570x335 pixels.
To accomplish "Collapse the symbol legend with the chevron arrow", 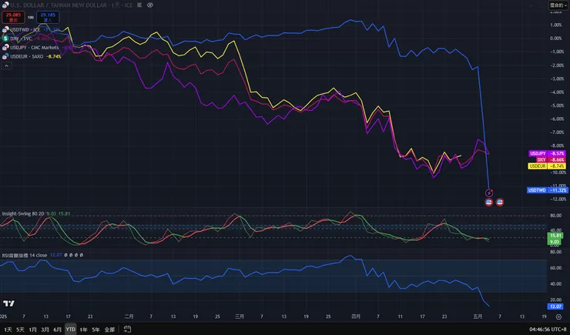I will click(6, 65).
